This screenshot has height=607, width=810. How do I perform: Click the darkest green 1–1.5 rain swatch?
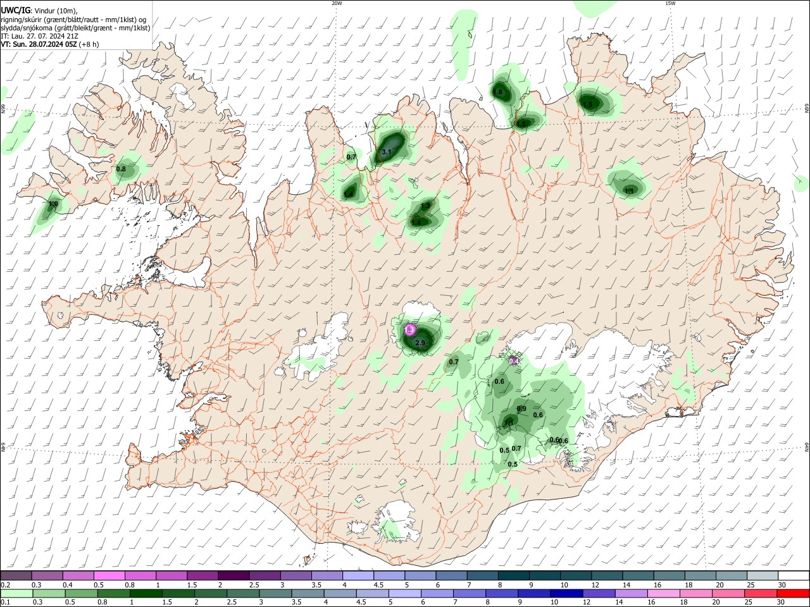[146, 593]
